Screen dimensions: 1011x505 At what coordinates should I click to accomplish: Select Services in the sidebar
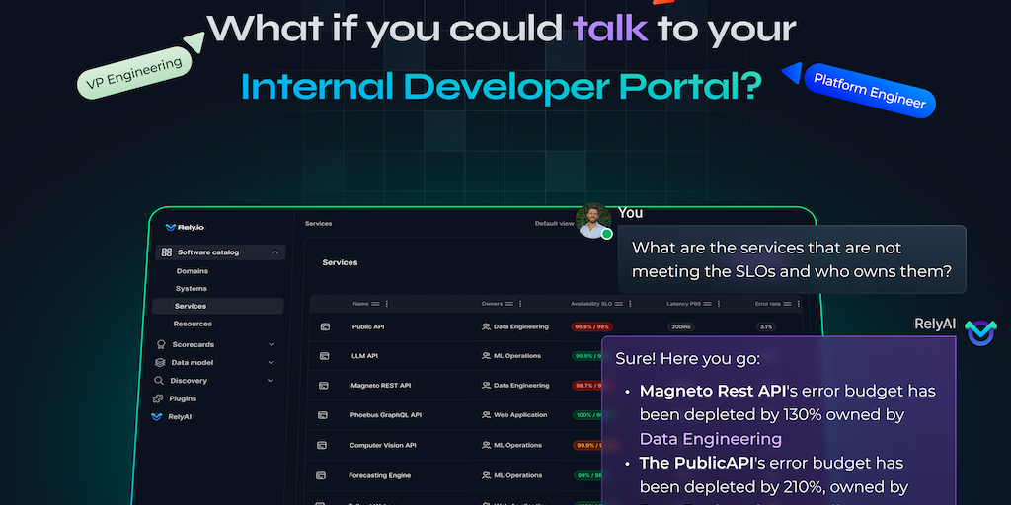[x=218, y=306]
